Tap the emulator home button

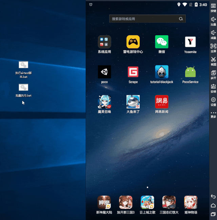(x=213, y=205)
